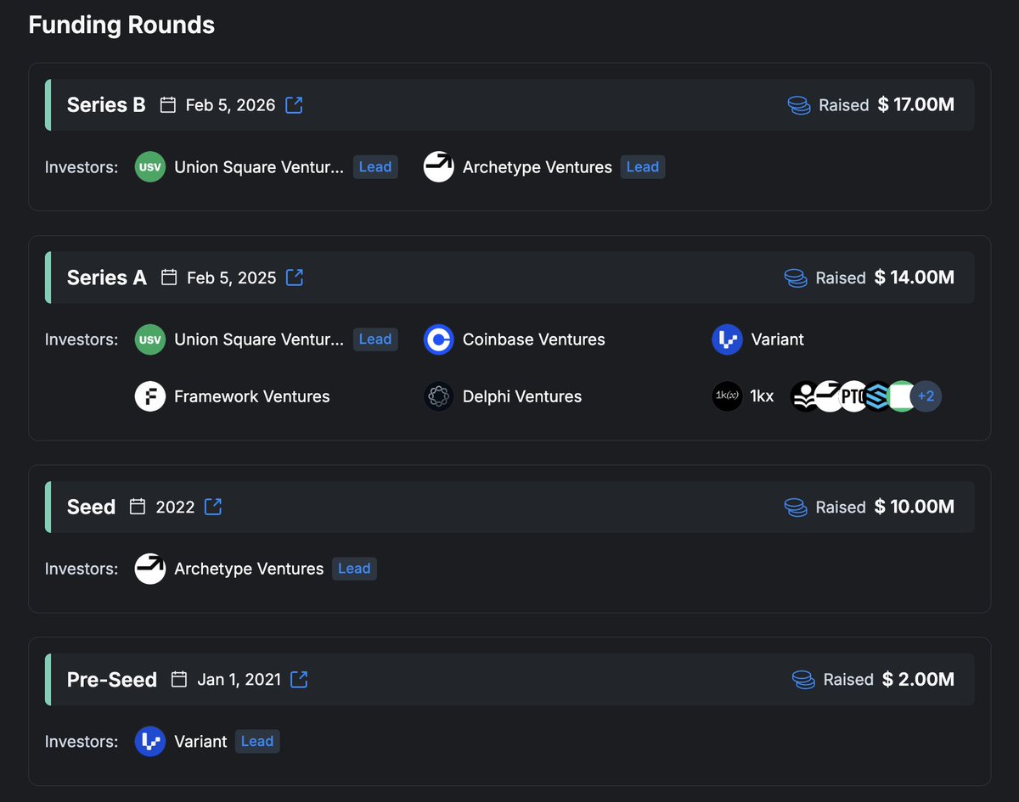This screenshot has width=1019, height=802.
Task: Click the Variant logo in Series A
Action: click(x=728, y=339)
